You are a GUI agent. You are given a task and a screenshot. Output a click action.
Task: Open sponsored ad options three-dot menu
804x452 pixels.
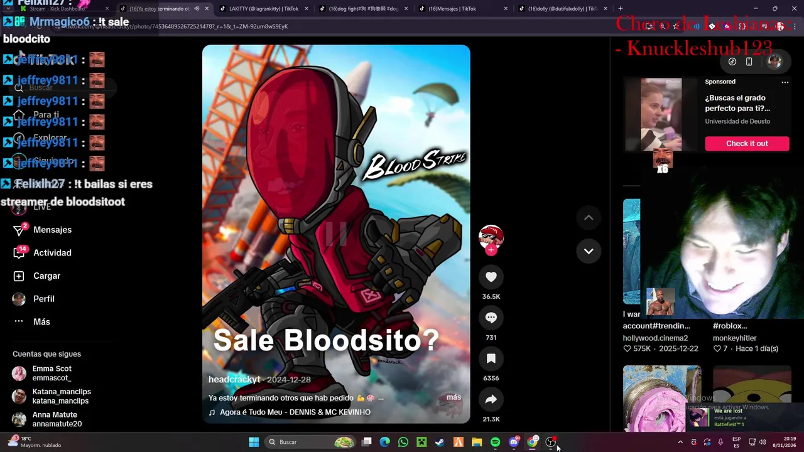coord(785,82)
